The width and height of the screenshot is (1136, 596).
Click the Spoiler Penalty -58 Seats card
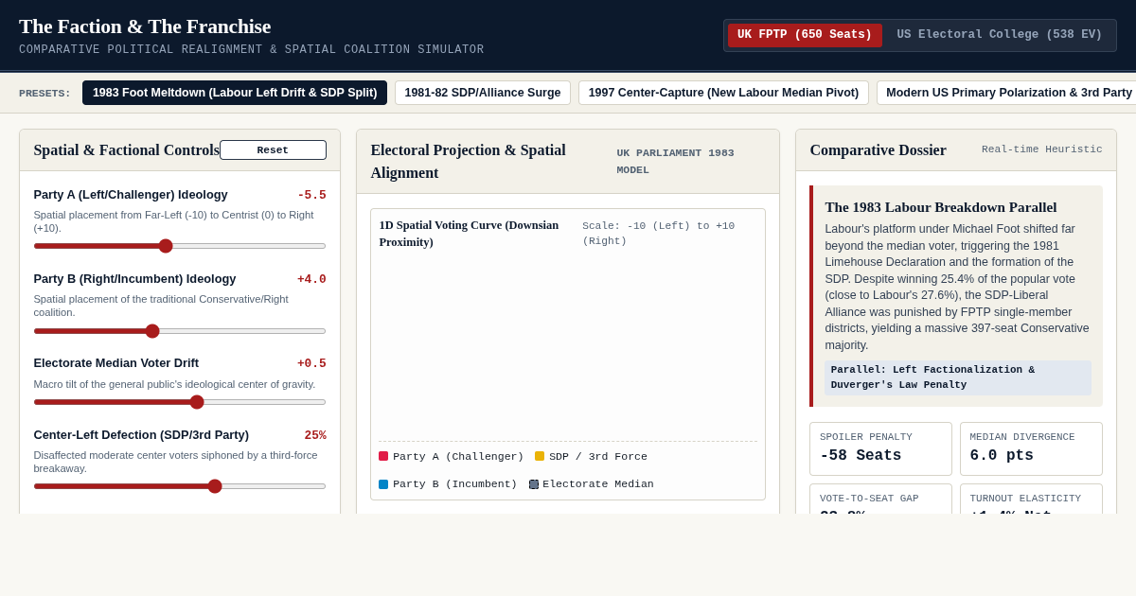[x=880, y=448]
